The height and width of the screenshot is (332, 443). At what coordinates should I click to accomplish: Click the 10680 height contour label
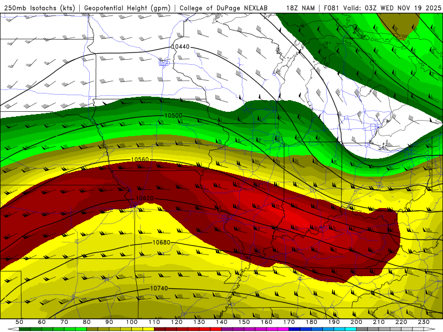tap(162, 242)
